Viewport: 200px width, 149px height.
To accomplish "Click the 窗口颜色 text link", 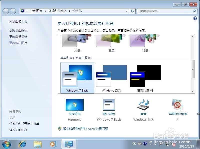I will click(109, 114).
